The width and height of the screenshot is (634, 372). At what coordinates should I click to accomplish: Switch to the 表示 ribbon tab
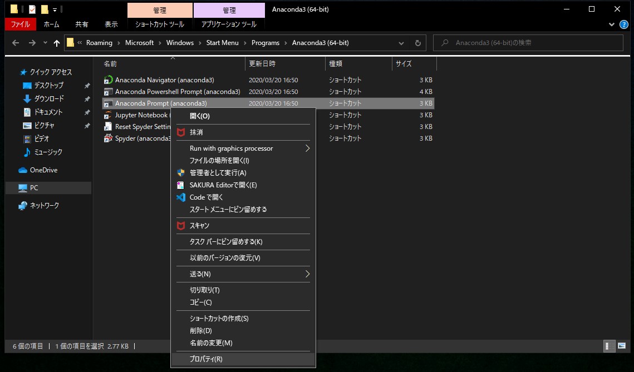111,24
